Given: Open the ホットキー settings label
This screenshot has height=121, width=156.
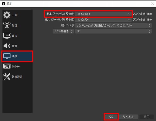Looking at the screenshot, I should coord(16,66).
